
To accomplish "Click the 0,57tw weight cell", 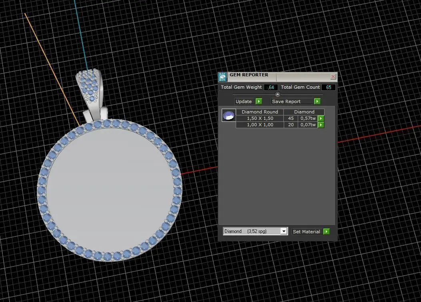I will [x=308, y=118].
